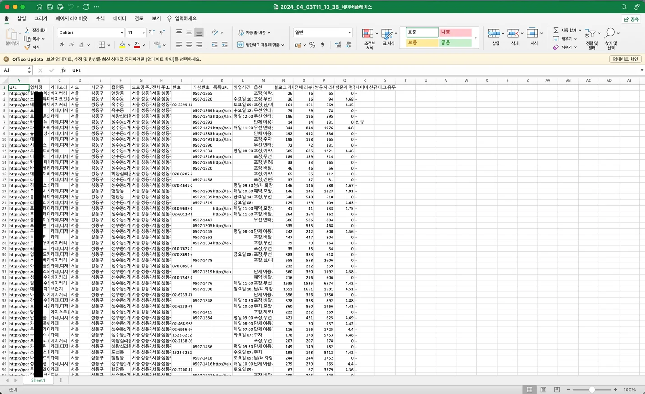The width and height of the screenshot is (645, 394).
Task: Click the percent style icon
Action: [x=312, y=45]
